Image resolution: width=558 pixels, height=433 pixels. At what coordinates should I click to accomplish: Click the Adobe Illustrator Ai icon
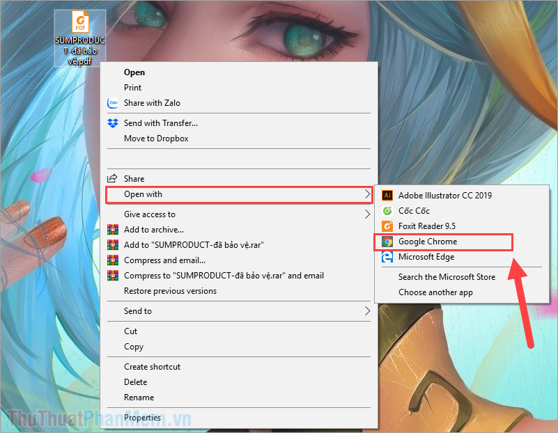coord(387,195)
